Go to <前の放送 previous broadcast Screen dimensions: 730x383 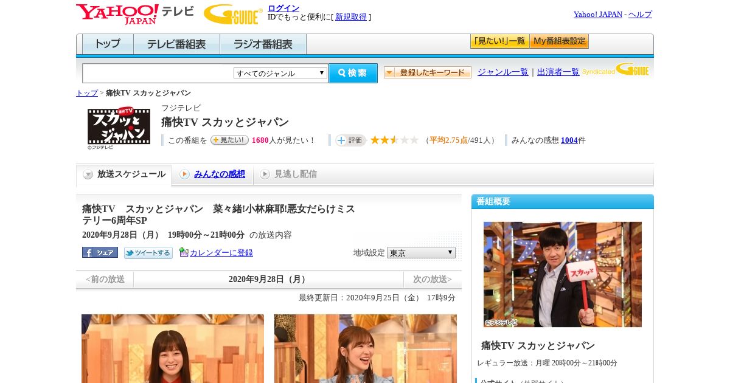[x=105, y=280]
